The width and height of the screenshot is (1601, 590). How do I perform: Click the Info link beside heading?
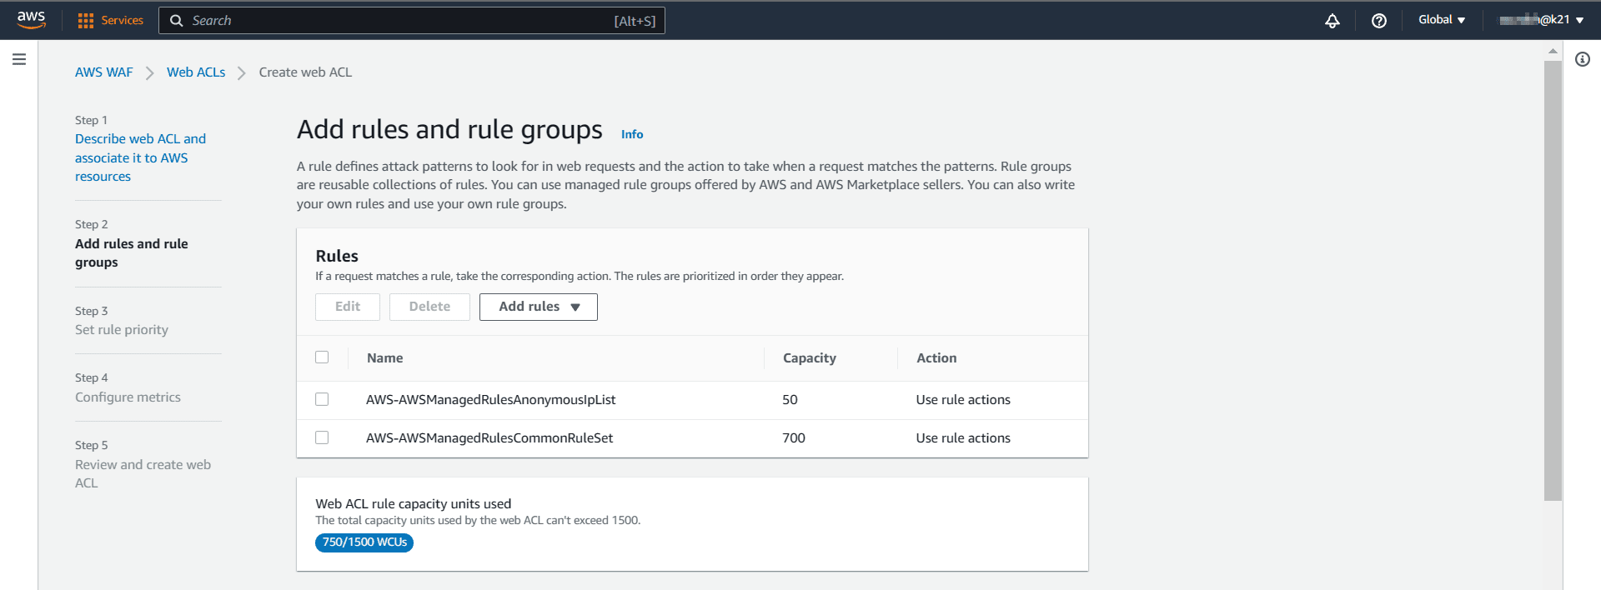coord(631,134)
